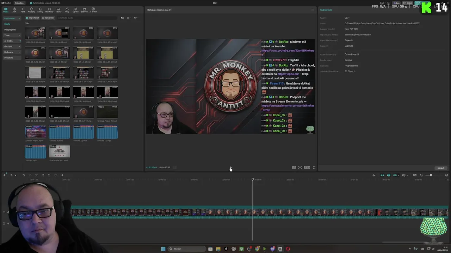Open TikTok app from the taskbar
The width and height of the screenshot is (451, 253).
[226, 249]
